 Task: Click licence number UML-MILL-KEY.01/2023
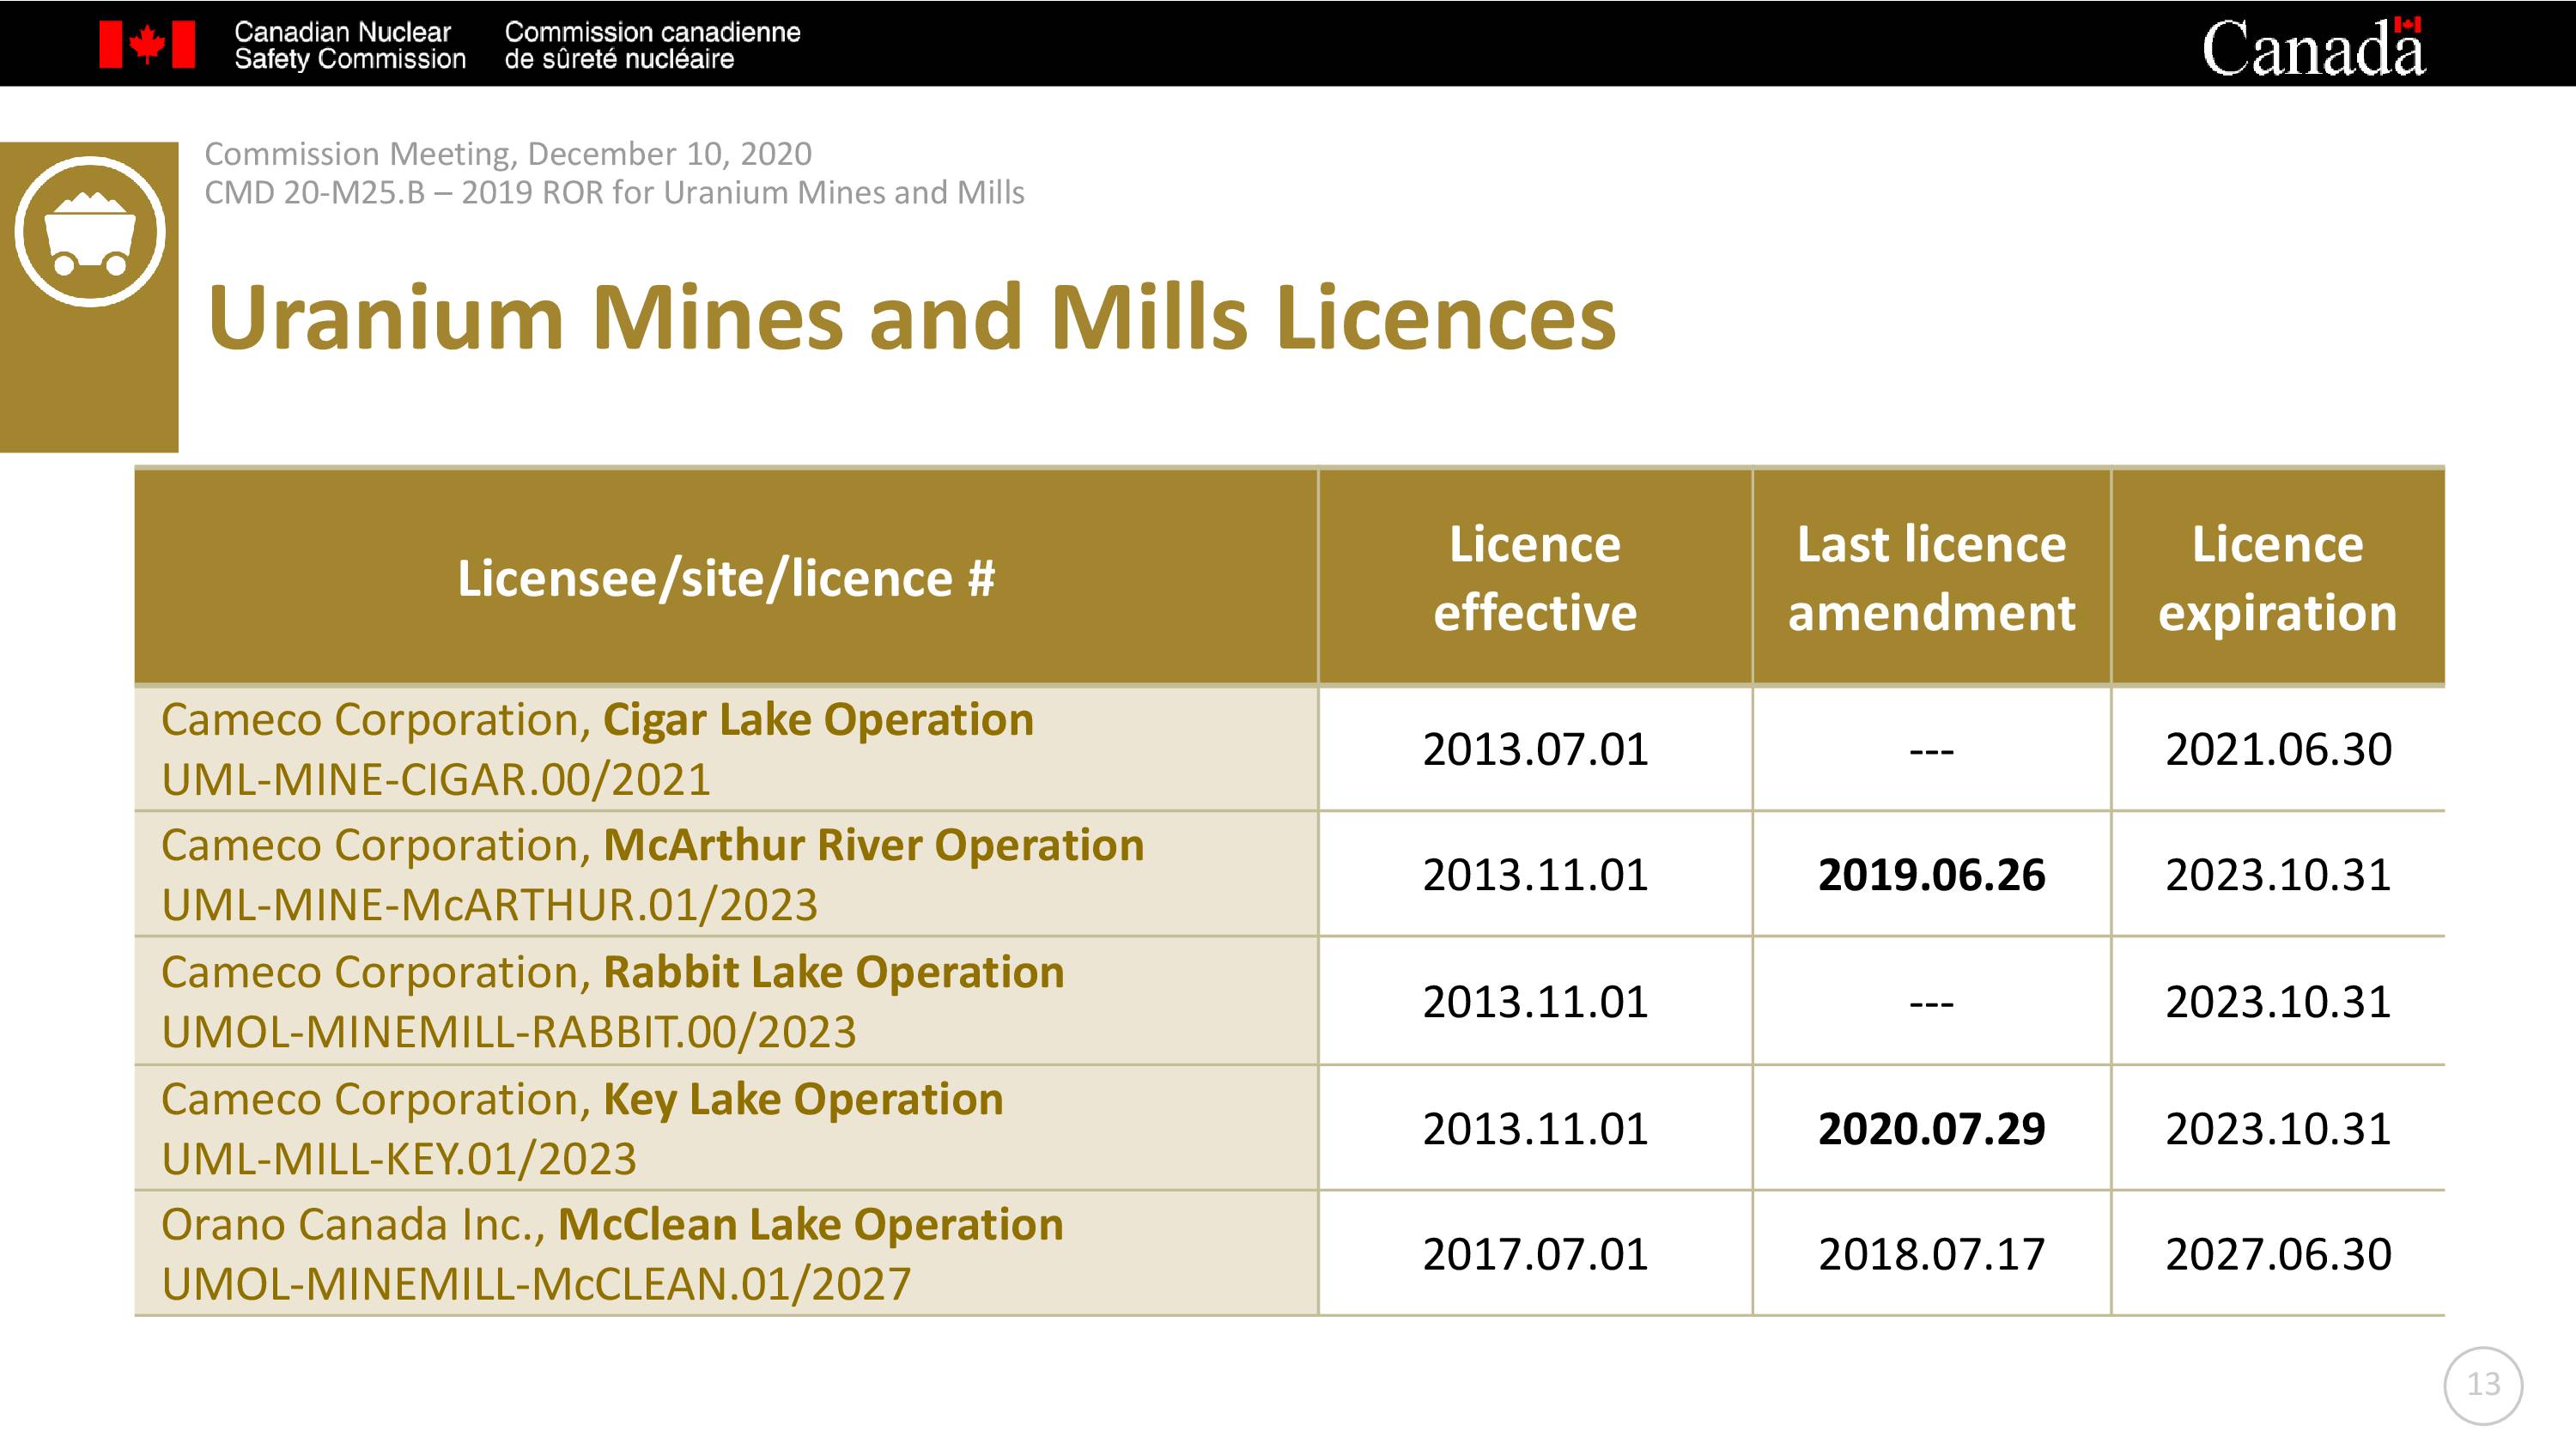click(399, 1160)
